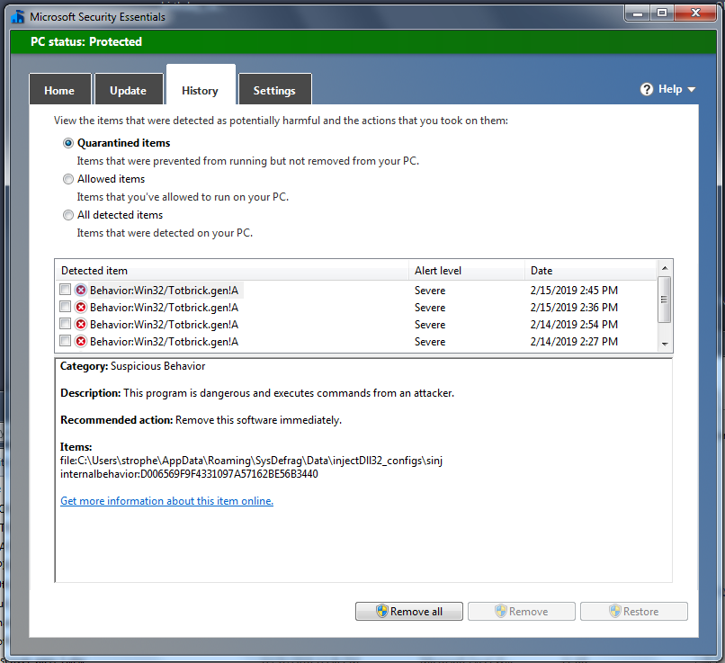This screenshot has width=725, height=663.
Task: Select the Totbrick.gen!A row dated 2/14/2019 2:27 PM
Action: [356, 342]
